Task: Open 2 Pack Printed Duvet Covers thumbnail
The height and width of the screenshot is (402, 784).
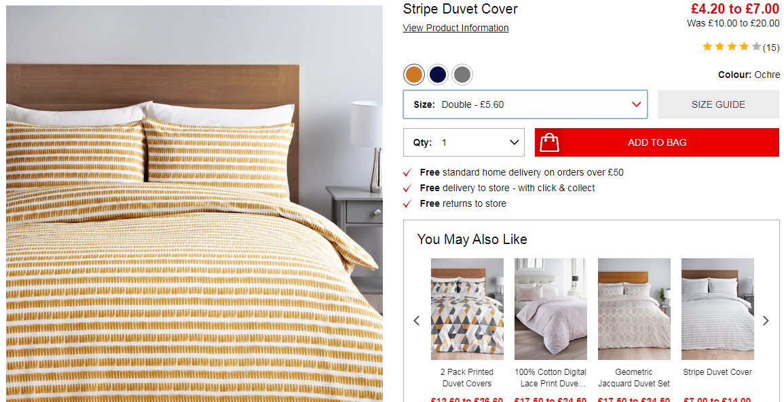Action: coord(467,309)
